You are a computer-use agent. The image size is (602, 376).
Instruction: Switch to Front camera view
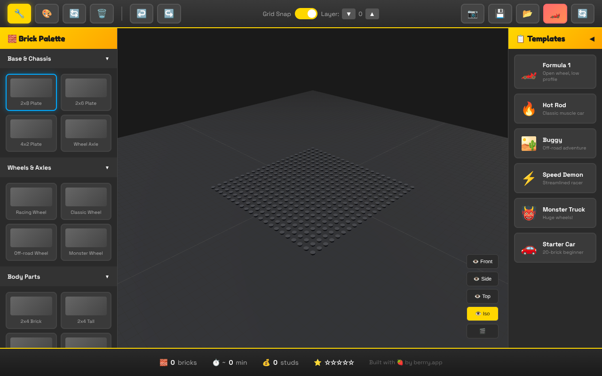pyautogui.click(x=482, y=261)
